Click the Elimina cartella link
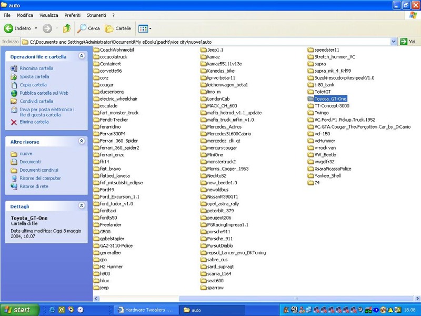The width and height of the screenshot is (421, 316). click(34, 122)
